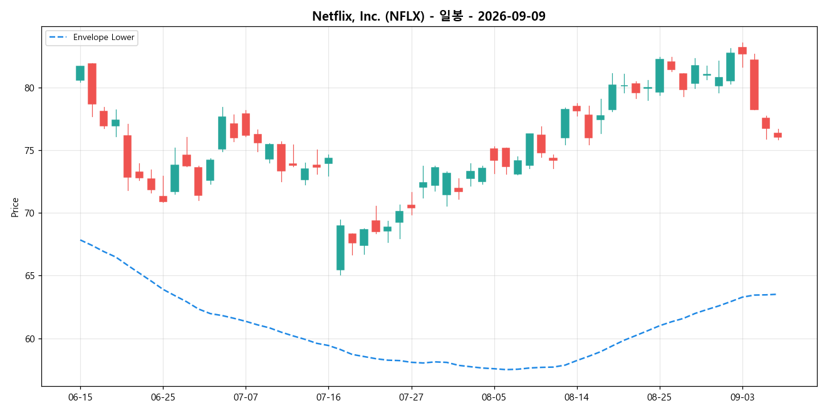Screen dimensions: 827x413
Task: Click the dashed blue legend line sample
Action: coord(58,38)
